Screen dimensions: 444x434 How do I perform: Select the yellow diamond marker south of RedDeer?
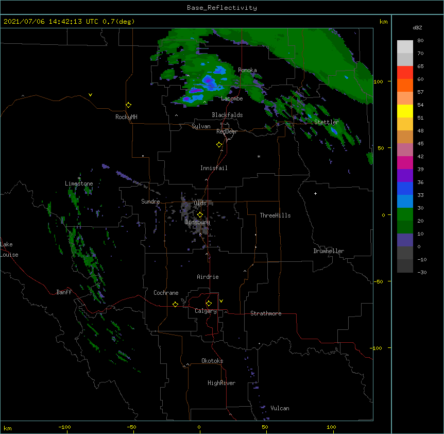[x=219, y=145]
